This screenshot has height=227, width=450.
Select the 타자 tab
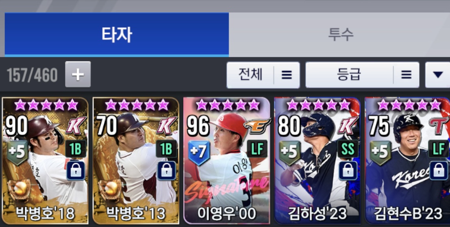116,35
